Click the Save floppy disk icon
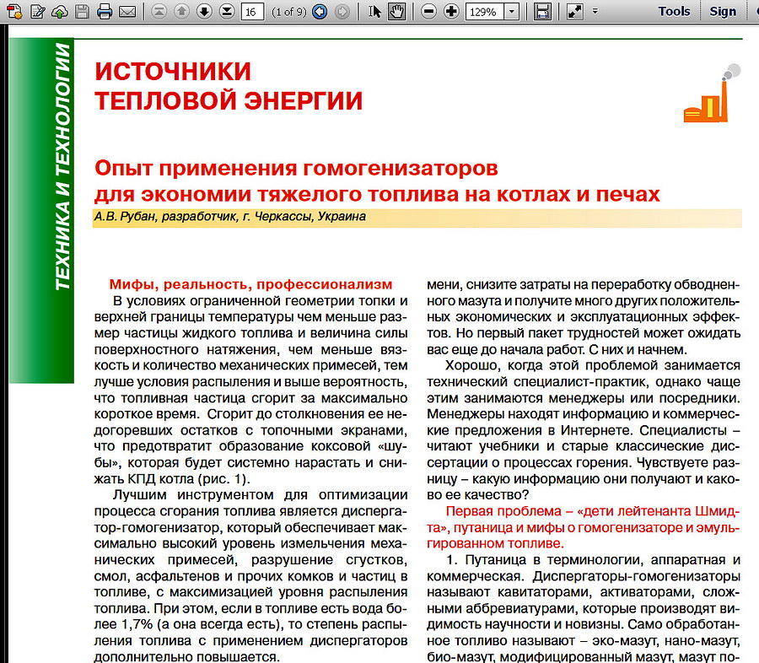Viewport: 759px width, 663px height. point(83,11)
